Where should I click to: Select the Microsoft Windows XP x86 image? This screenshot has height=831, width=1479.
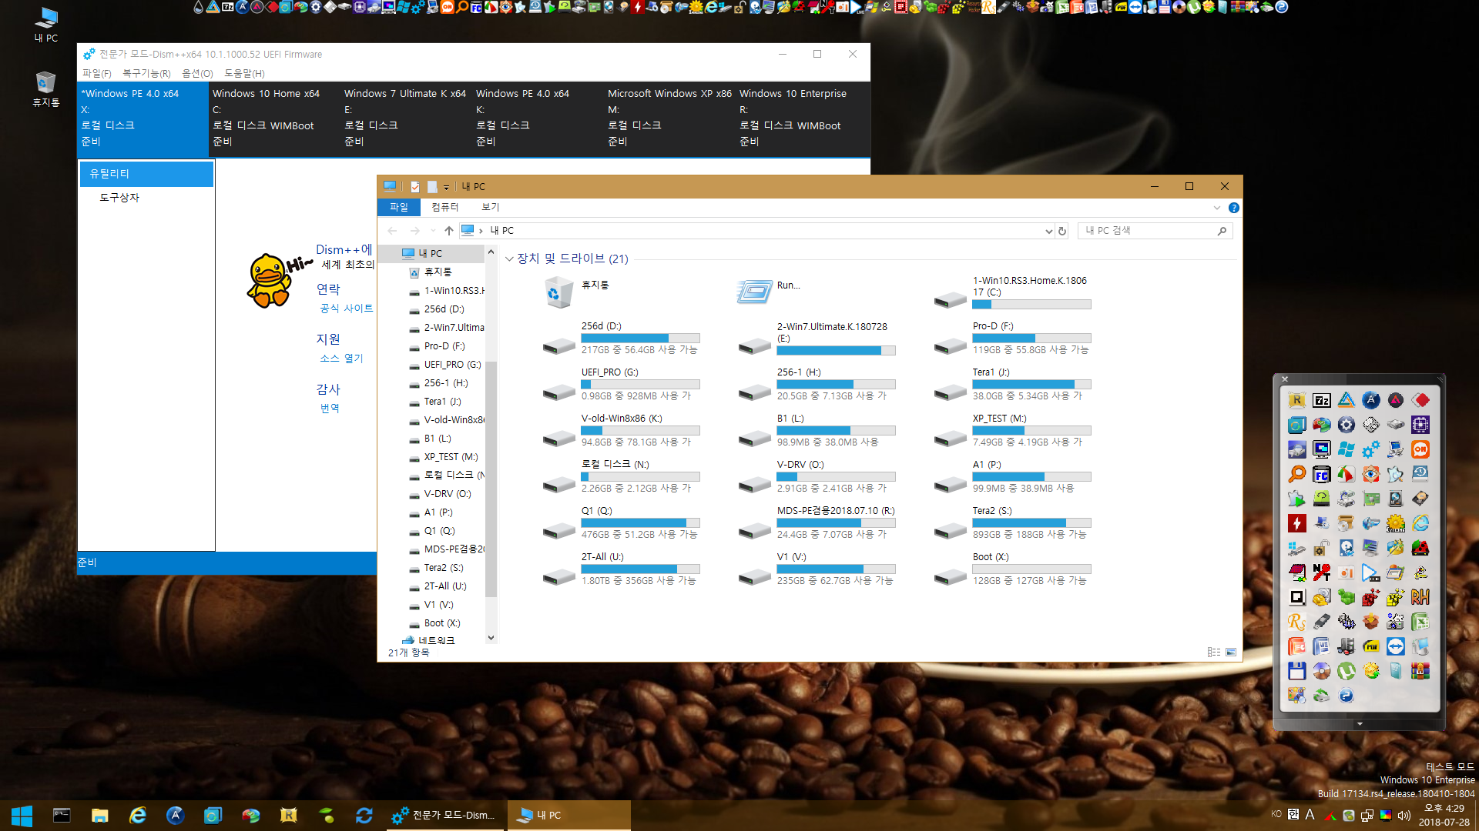tap(669, 118)
